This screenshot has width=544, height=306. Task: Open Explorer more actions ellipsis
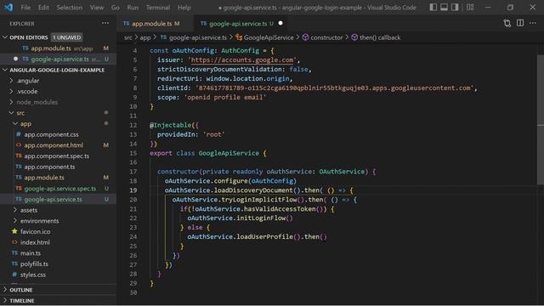pyautogui.click(x=105, y=23)
